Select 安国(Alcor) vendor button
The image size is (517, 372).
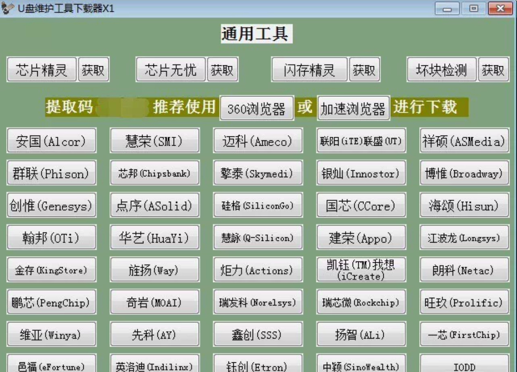[51, 141]
